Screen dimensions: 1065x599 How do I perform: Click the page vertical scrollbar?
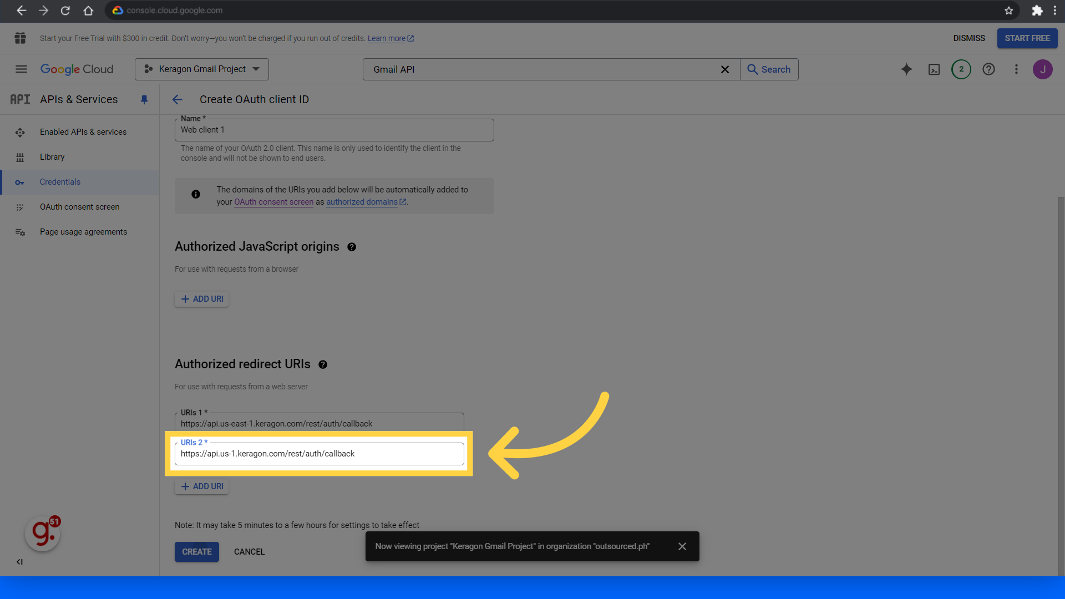(1061, 385)
